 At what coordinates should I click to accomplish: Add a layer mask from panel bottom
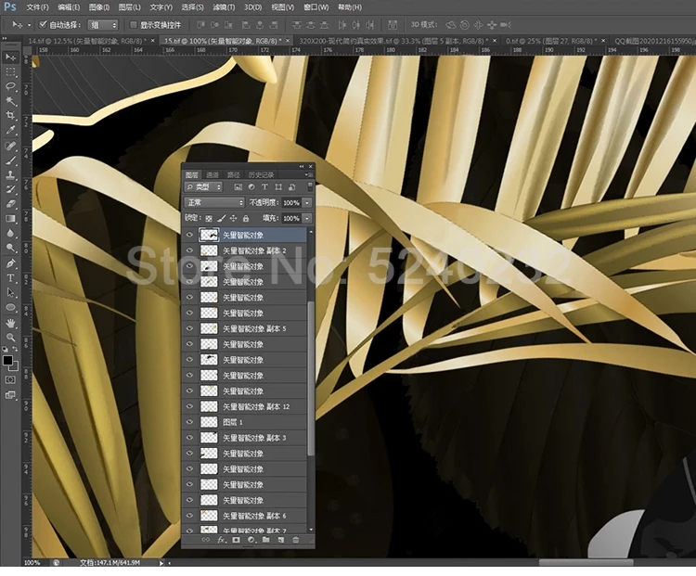pos(236,539)
